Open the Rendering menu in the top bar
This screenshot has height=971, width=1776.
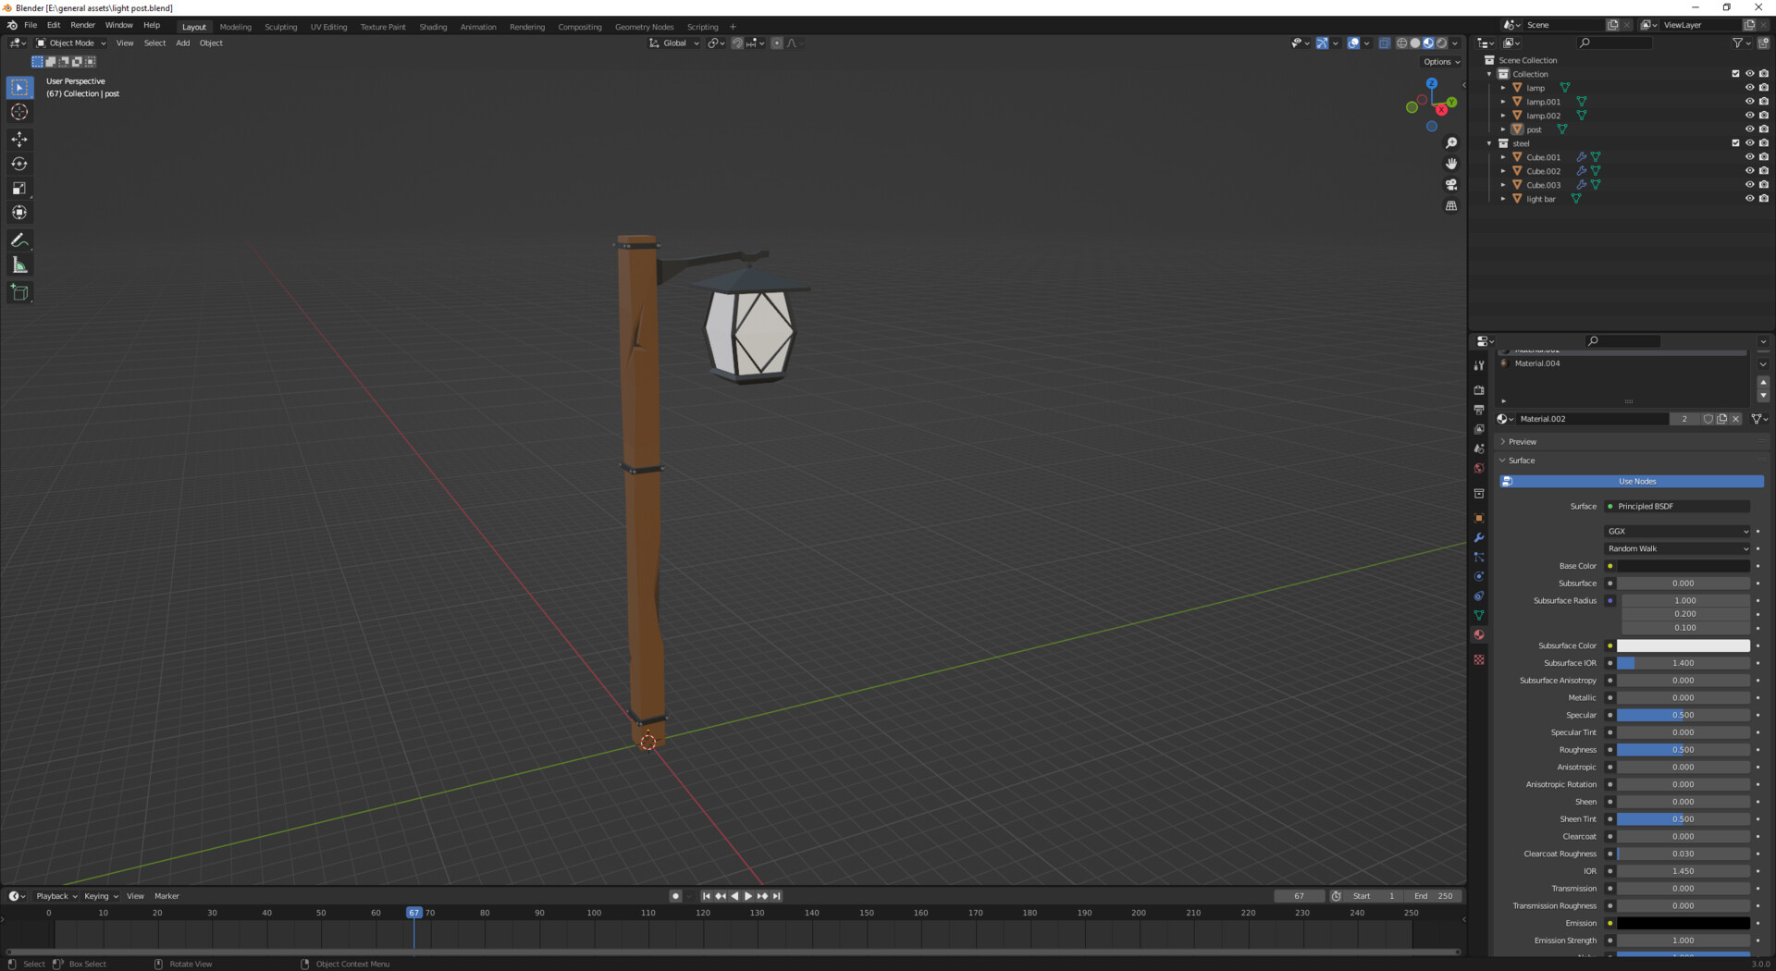(527, 26)
